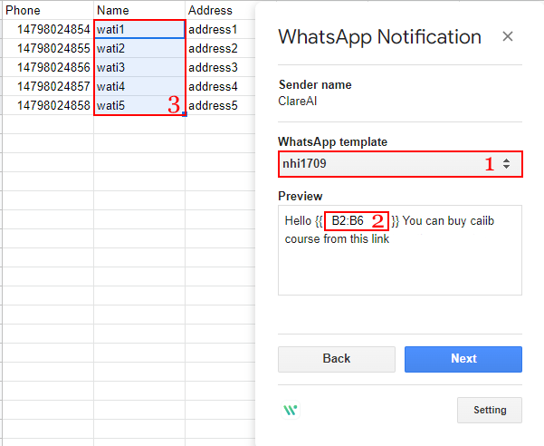The width and height of the screenshot is (544, 446).
Task: Select the Address header cell
Action: click(220, 10)
